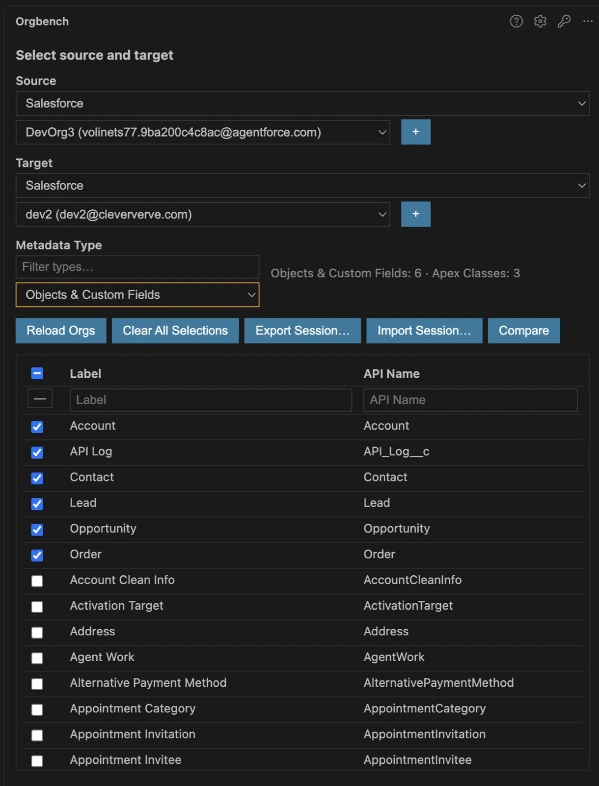
Task: Click the Export Session button
Action: [x=302, y=331]
